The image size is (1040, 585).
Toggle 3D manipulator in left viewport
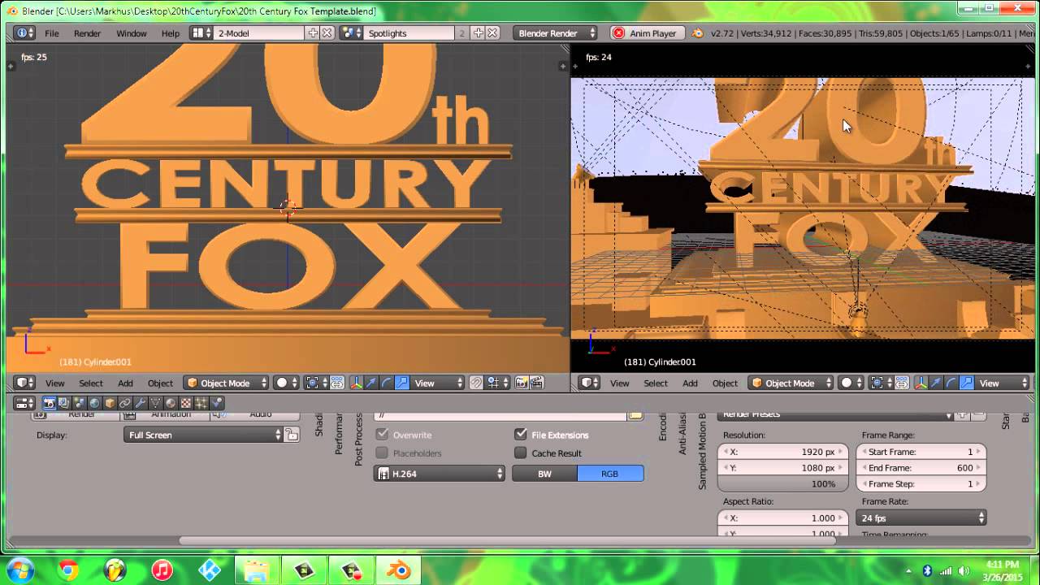[357, 383]
